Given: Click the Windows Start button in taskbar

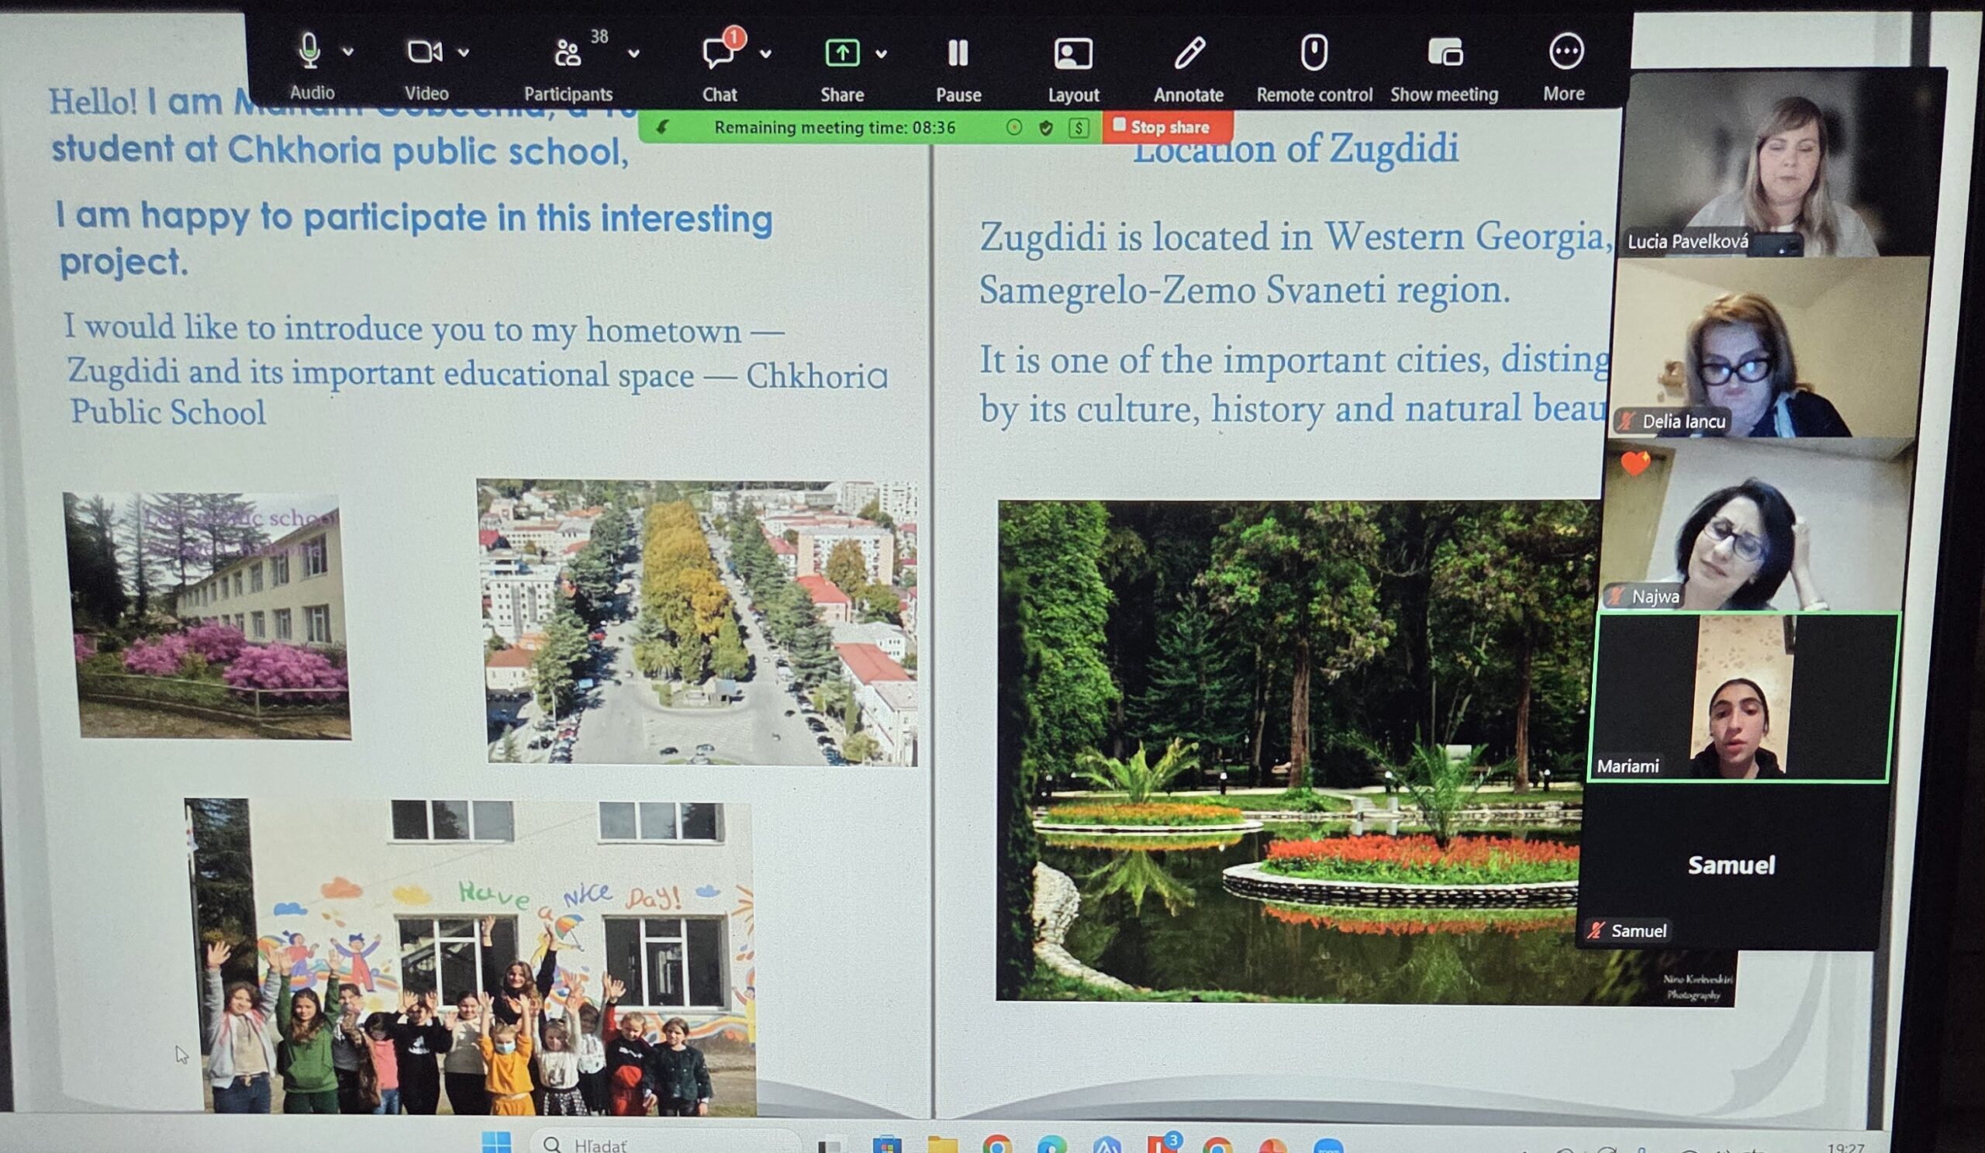Looking at the screenshot, I should pos(496,1141).
